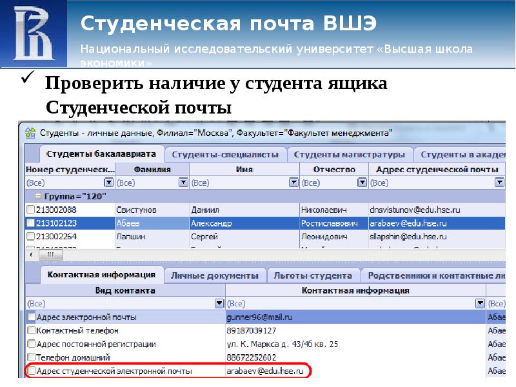The image size is (516, 387).
Task: Open the Вид контакта filter dropdown
Action: (219, 303)
